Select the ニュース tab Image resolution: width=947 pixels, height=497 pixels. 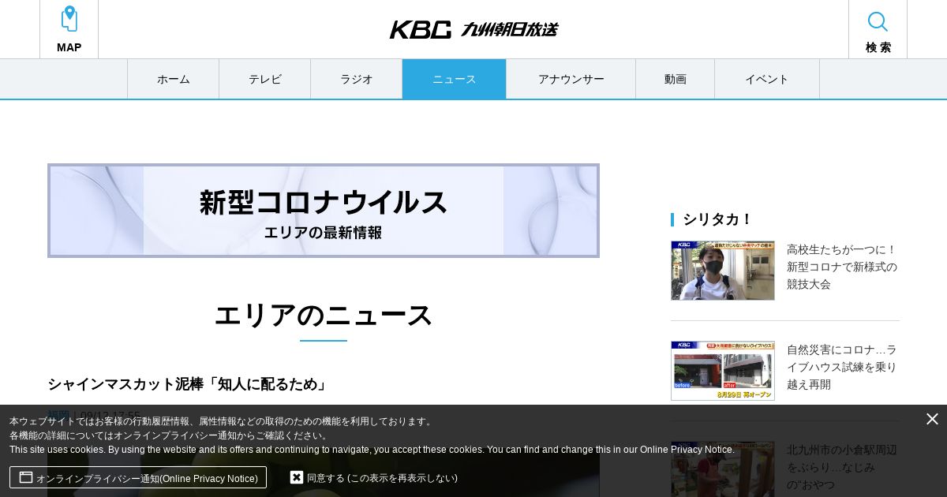pos(455,79)
